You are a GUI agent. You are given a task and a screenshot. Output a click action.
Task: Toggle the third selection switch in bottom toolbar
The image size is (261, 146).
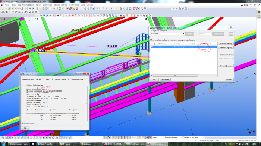tap(9, 137)
